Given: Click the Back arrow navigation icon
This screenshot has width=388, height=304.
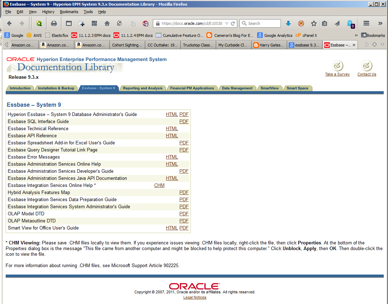Looking at the screenshot, I should point(10,23).
